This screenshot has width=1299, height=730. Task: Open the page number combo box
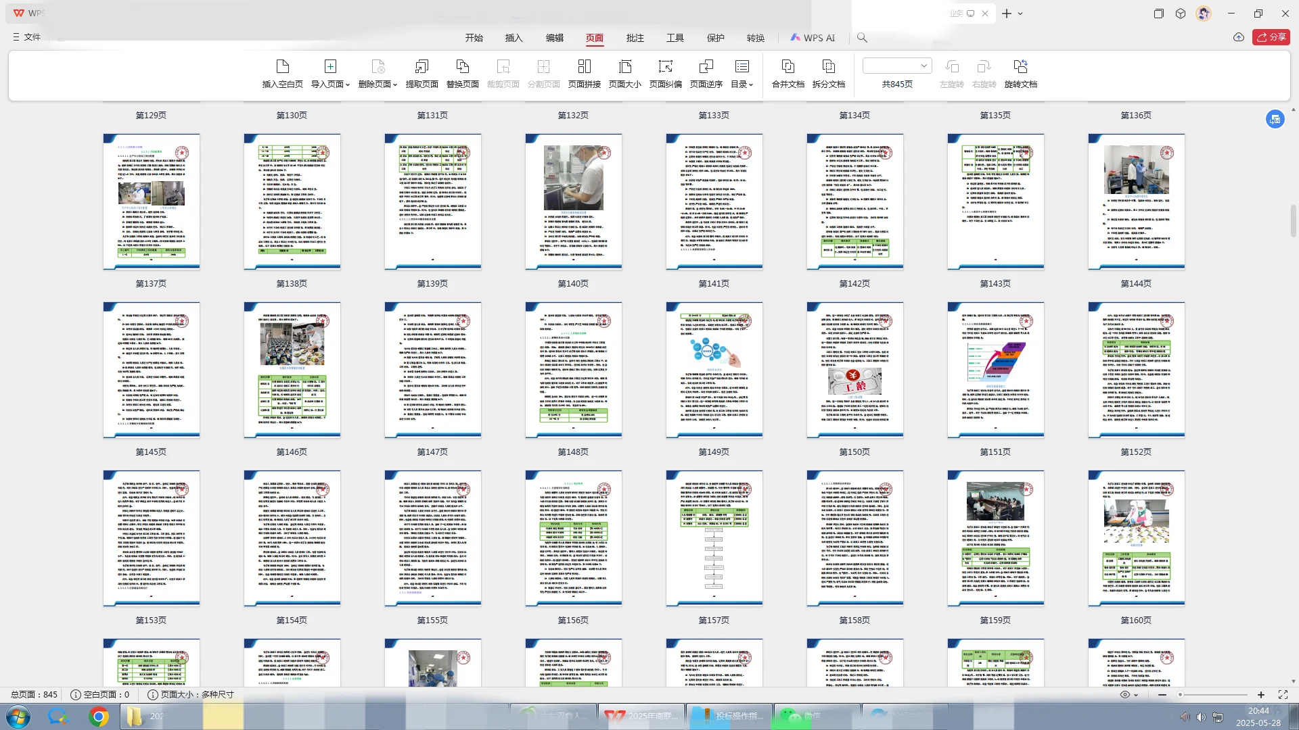[x=924, y=66]
